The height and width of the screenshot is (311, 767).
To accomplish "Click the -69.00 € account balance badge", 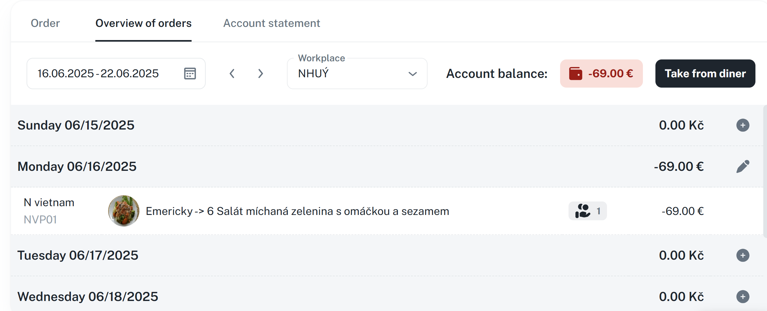I will 610,74.
